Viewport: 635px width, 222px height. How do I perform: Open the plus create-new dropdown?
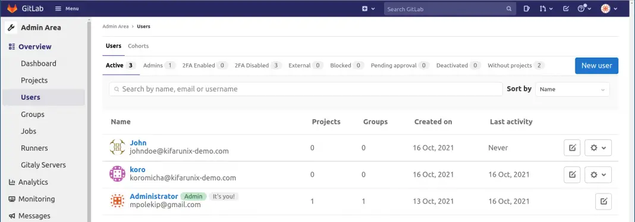coord(368,8)
